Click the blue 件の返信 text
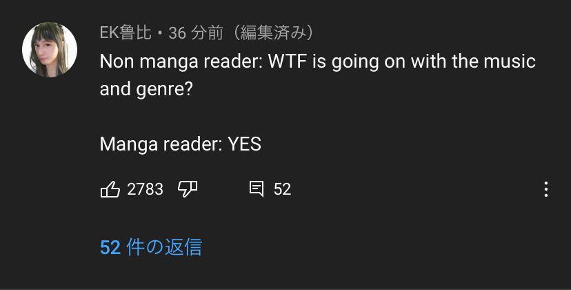 [164, 247]
